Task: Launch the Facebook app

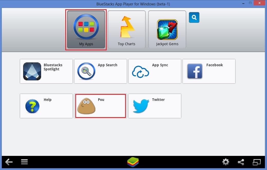Action: 209,71
